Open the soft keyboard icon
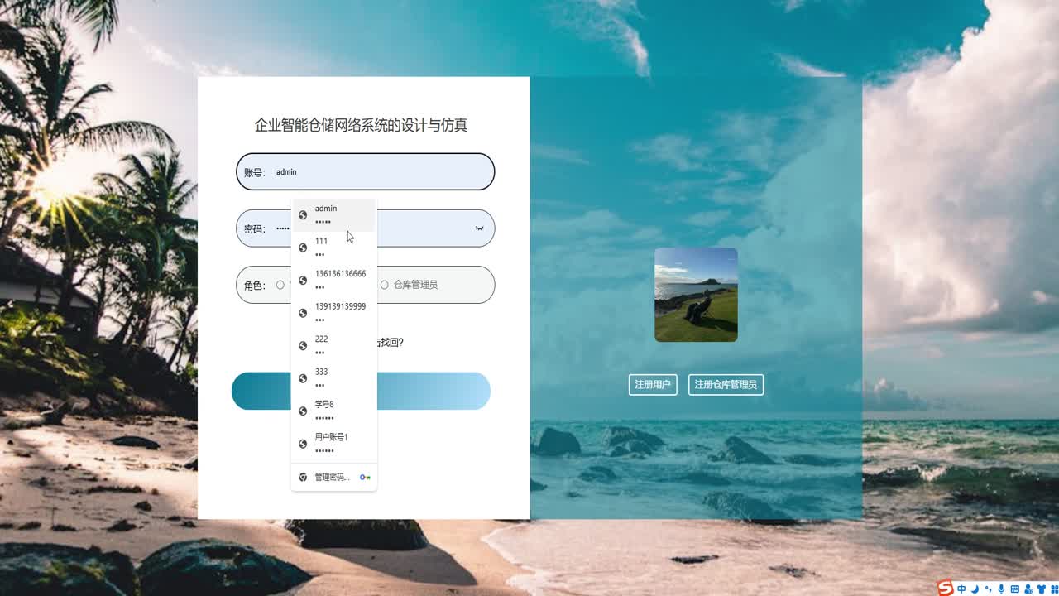 (x=1014, y=589)
